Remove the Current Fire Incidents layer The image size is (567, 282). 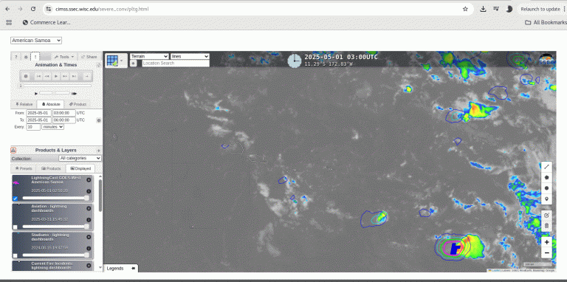[89, 265]
